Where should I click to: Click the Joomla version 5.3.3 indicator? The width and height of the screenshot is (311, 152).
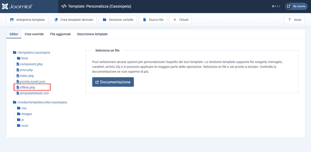[x=276, y=6]
